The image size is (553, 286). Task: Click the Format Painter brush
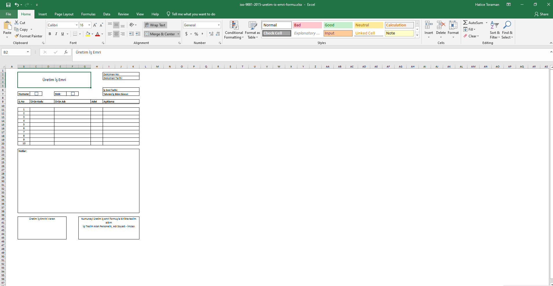tap(28, 36)
